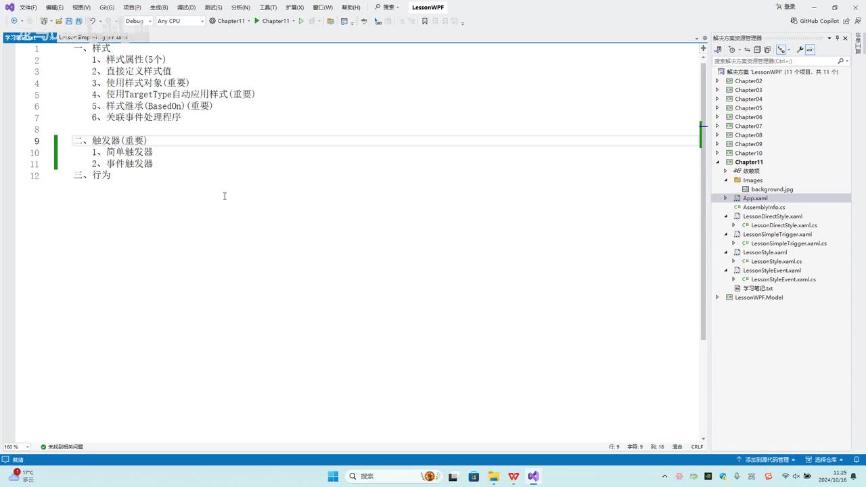Image resolution: width=866 pixels, height=487 pixels.
Task: Expand the App.xaml node
Action: tap(726, 198)
